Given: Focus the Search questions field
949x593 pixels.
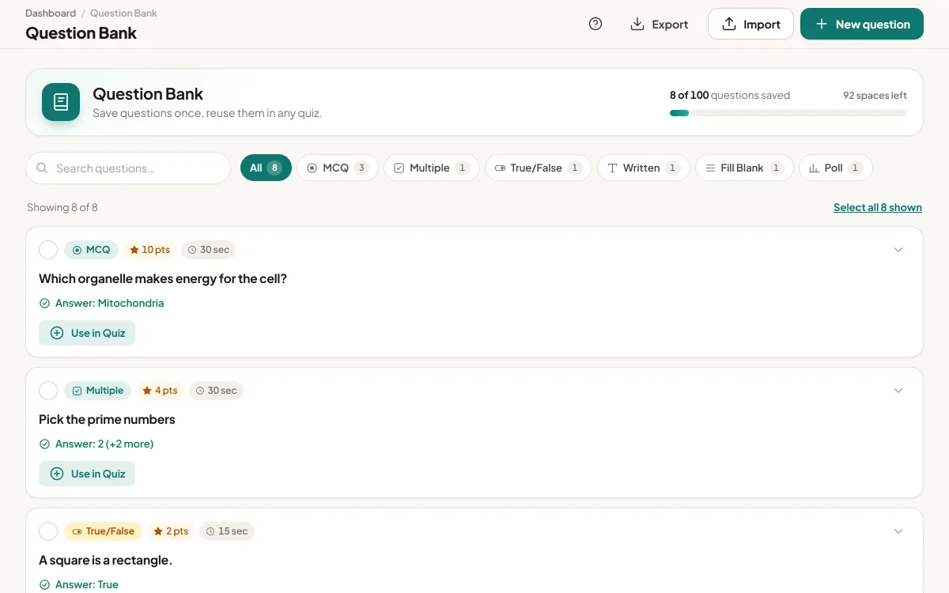Looking at the screenshot, I should tap(128, 168).
